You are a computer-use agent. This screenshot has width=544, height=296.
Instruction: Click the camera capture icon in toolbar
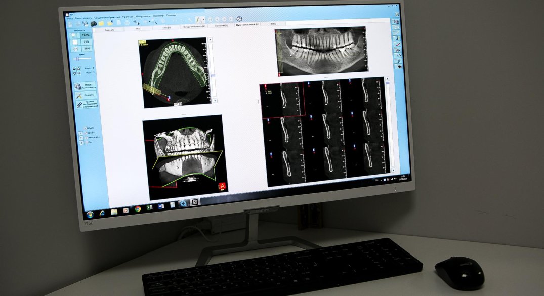point(93,24)
